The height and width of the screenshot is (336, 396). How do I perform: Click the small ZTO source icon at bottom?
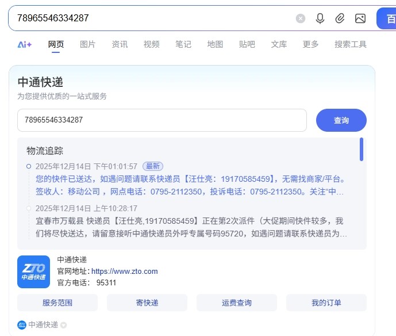pyautogui.click(x=22, y=324)
